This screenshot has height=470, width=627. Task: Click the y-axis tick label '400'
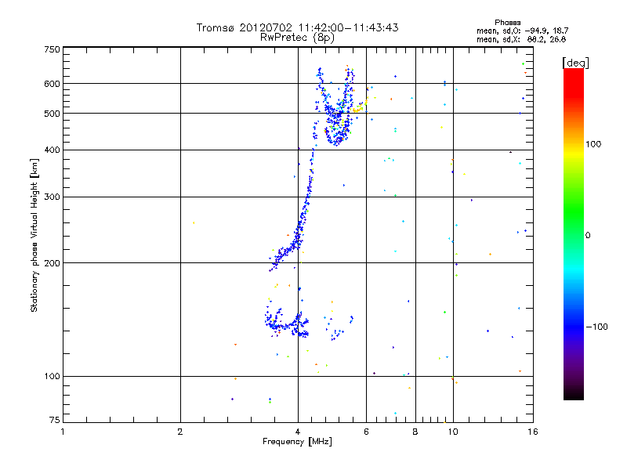[53, 150]
